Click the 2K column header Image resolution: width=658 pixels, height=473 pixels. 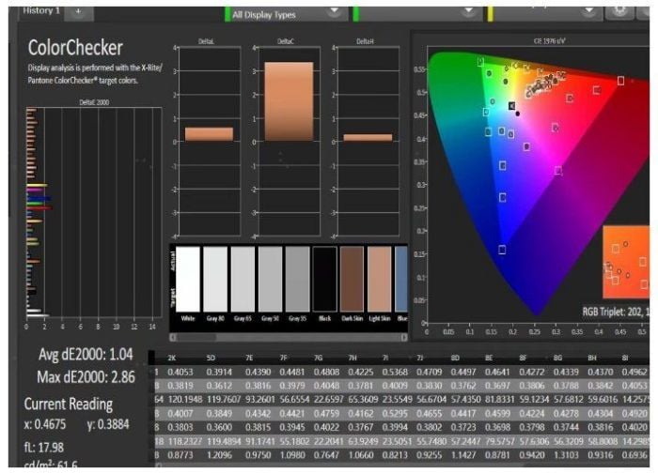click(x=172, y=358)
